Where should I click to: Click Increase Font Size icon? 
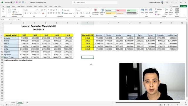[x=42, y=10]
